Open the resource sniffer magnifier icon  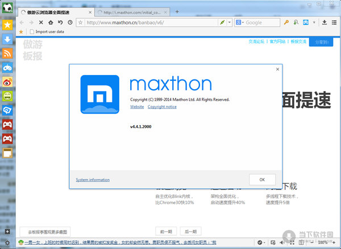[296, 22]
